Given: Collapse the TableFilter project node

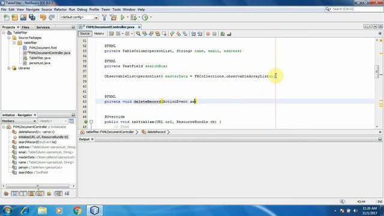Looking at the screenshot, I should (x=4, y=32).
